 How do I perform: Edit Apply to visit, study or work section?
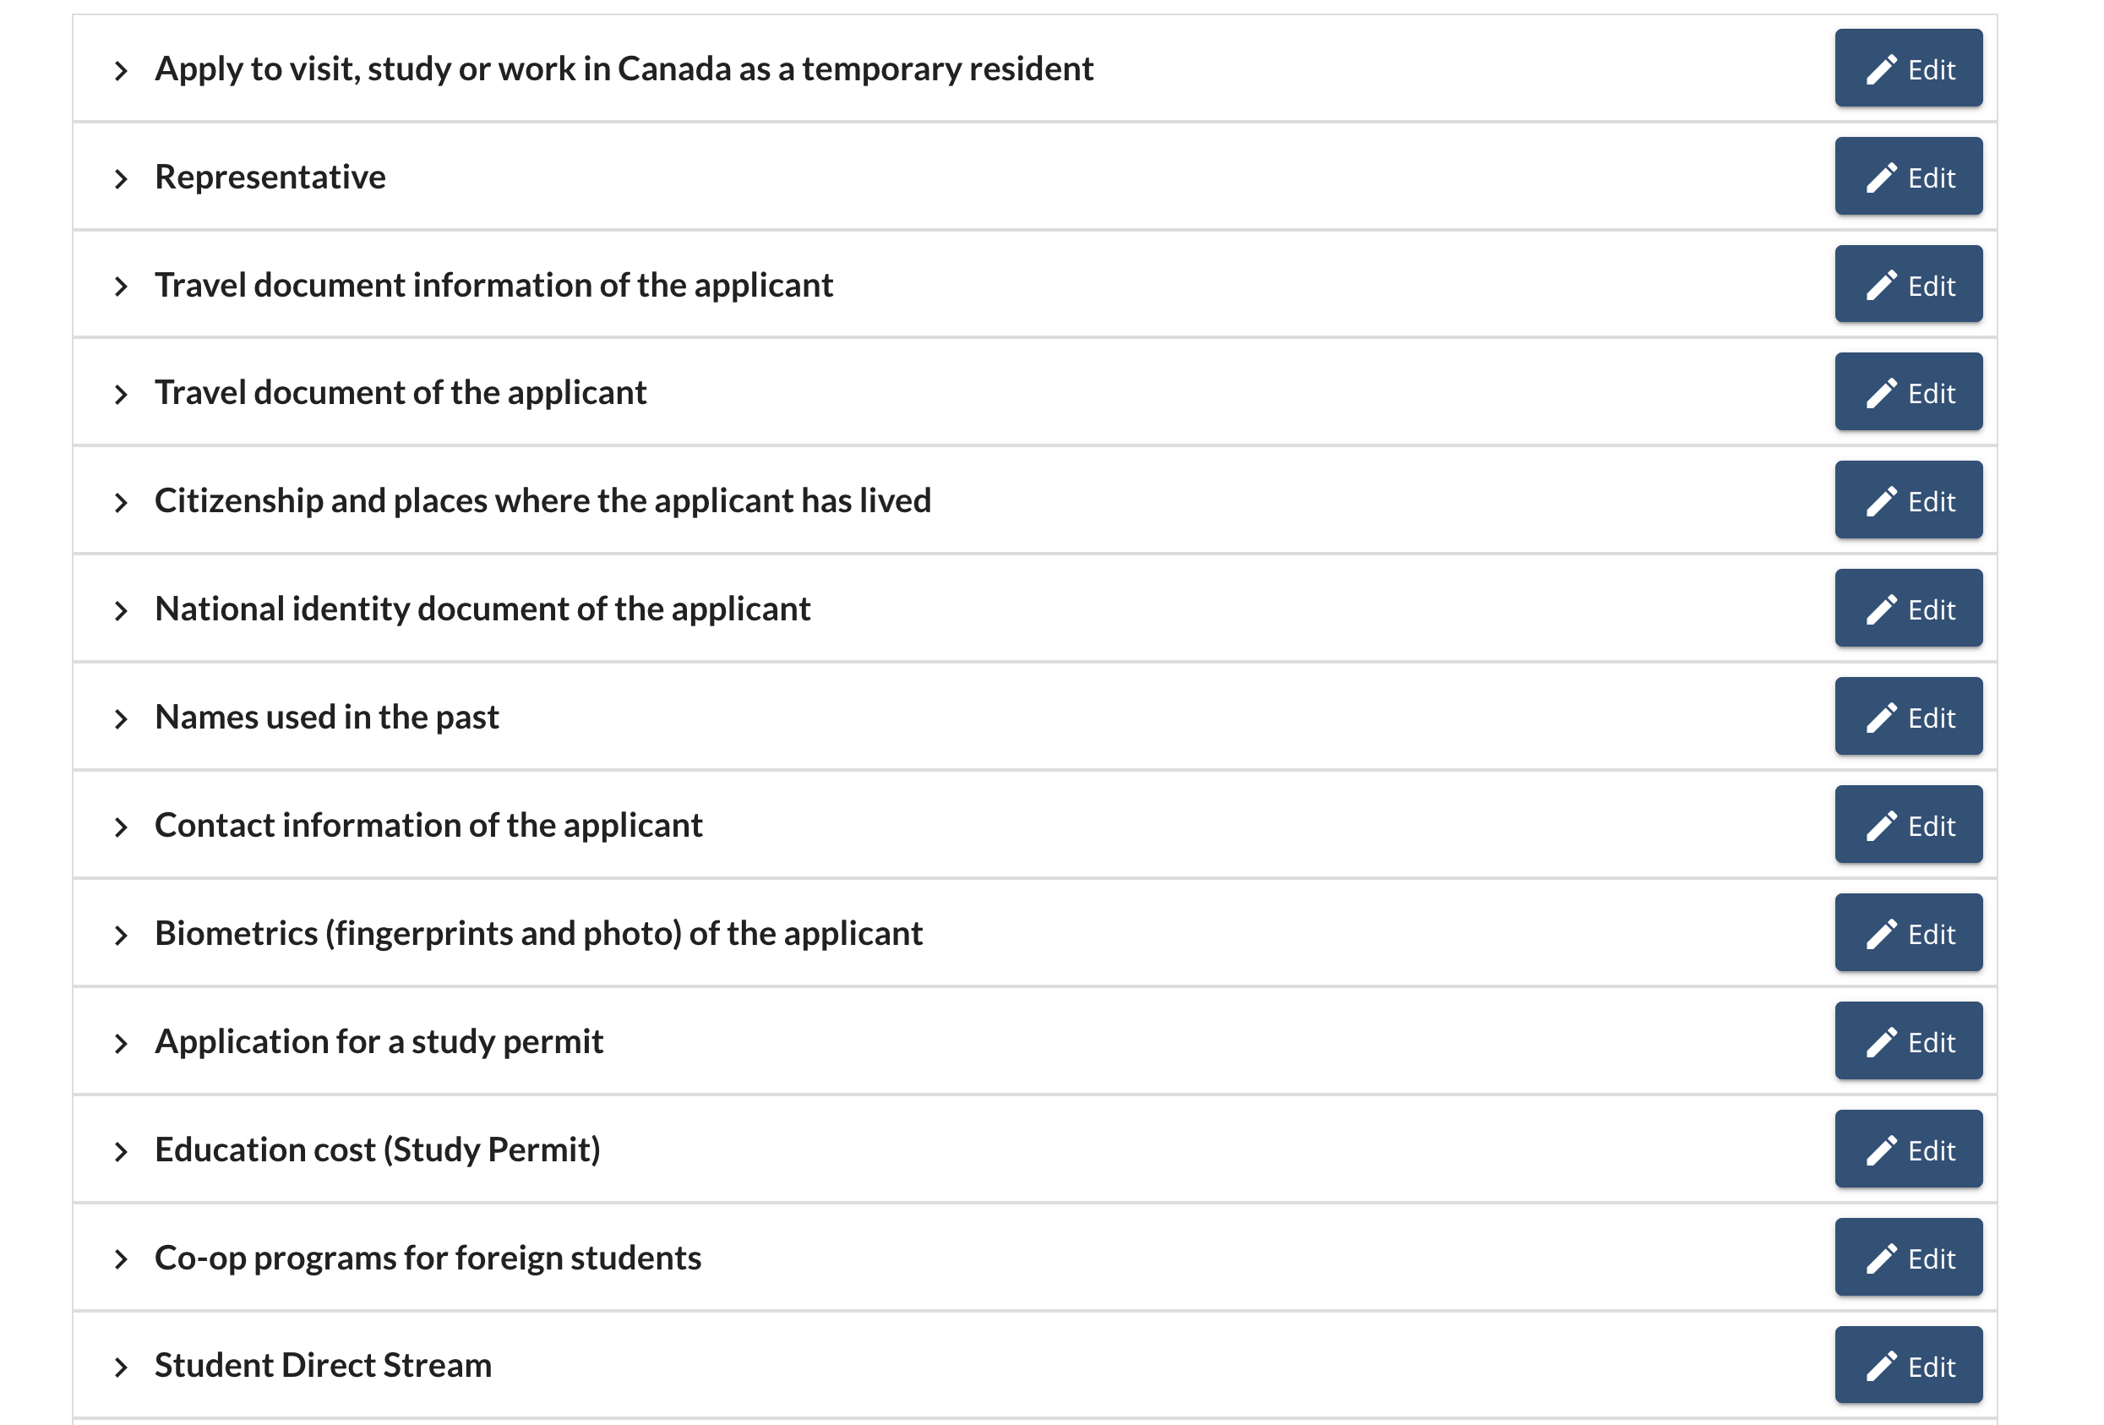tap(1908, 68)
